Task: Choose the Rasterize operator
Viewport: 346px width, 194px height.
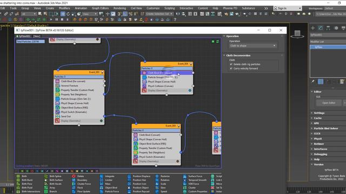Action: [163, 176]
